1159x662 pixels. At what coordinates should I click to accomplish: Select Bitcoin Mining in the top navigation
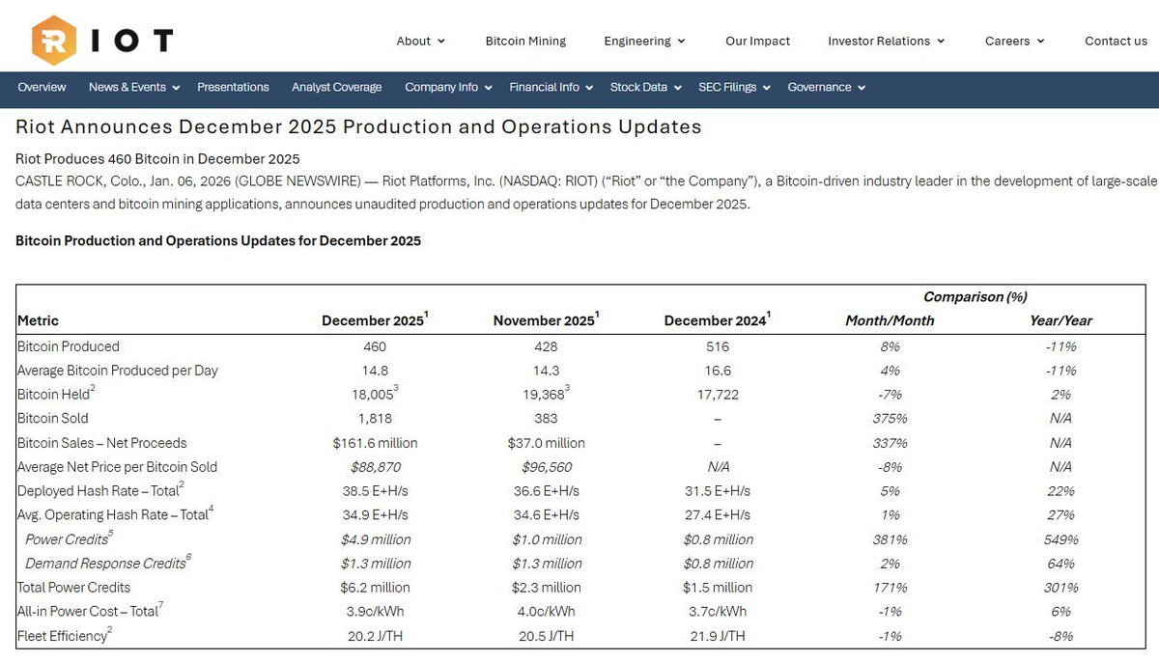click(525, 41)
